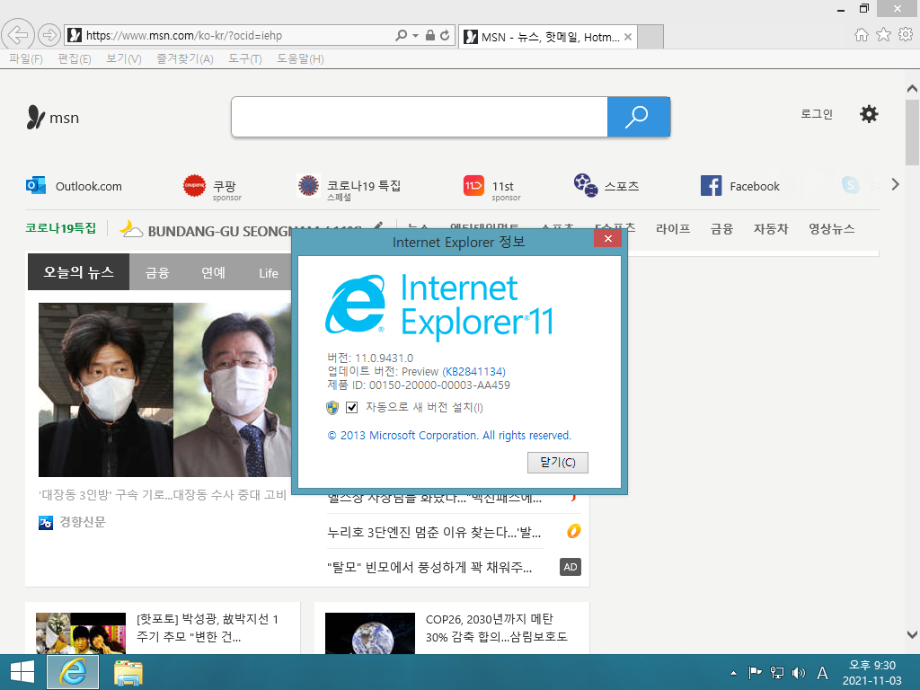
Task: Select 금융 in top navigation bar
Action: click(721, 229)
